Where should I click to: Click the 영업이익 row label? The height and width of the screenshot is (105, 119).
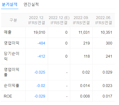point(12,43)
